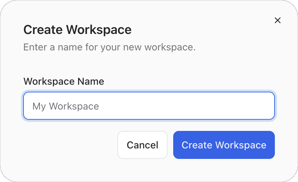Place cursor in the workspace name textbox
Viewport: 298px width, 182px height.
coord(149,106)
